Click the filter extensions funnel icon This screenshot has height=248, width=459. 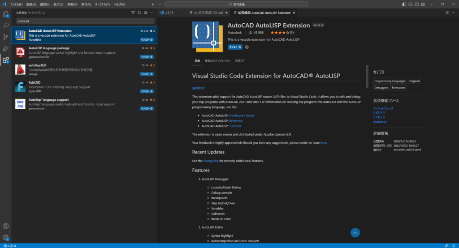pos(133,13)
